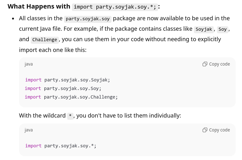This screenshot has height=160, width=242.
Task: Click the inline "Soy" class name chip
Action: point(223,29)
